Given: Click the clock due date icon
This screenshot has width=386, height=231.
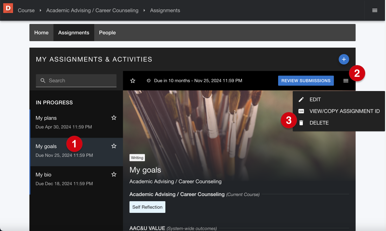Looking at the screenshot, I should point(148,81).
